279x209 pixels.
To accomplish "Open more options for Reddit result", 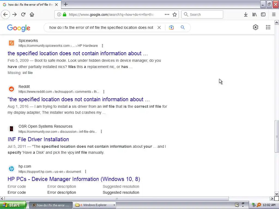I will point(104,92).
